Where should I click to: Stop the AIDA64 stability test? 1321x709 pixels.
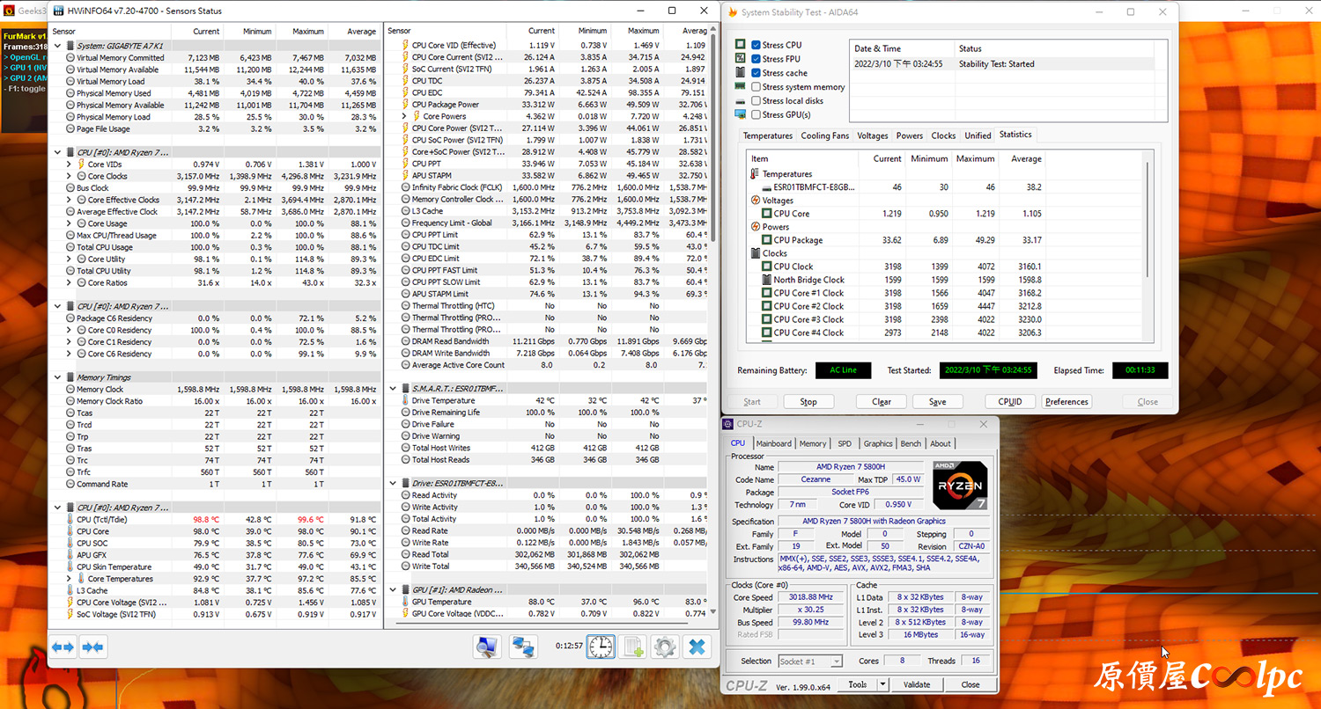tap(808, 402)
